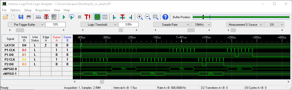
Task: Zoom in with the magnifier plus icon
Action: [x=140, y=17]
